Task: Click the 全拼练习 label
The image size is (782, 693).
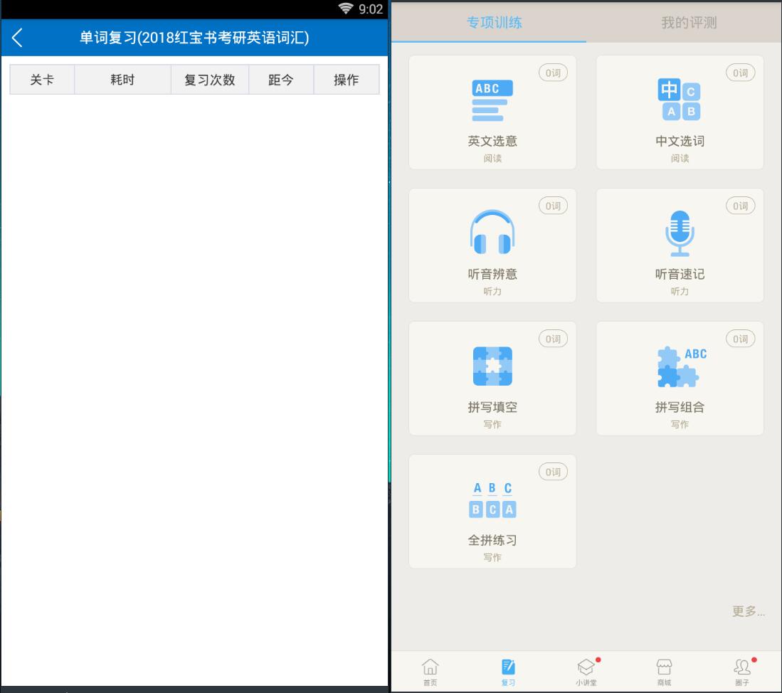Action: pyautogui.click(x=492, y=541)
